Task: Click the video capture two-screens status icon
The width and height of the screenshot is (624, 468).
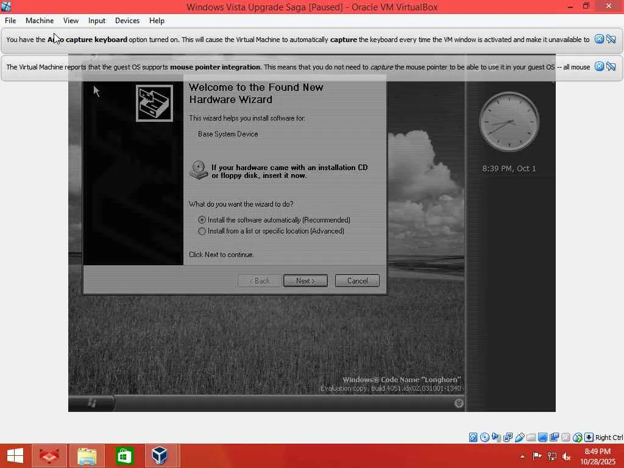Action: pos(554,438)
